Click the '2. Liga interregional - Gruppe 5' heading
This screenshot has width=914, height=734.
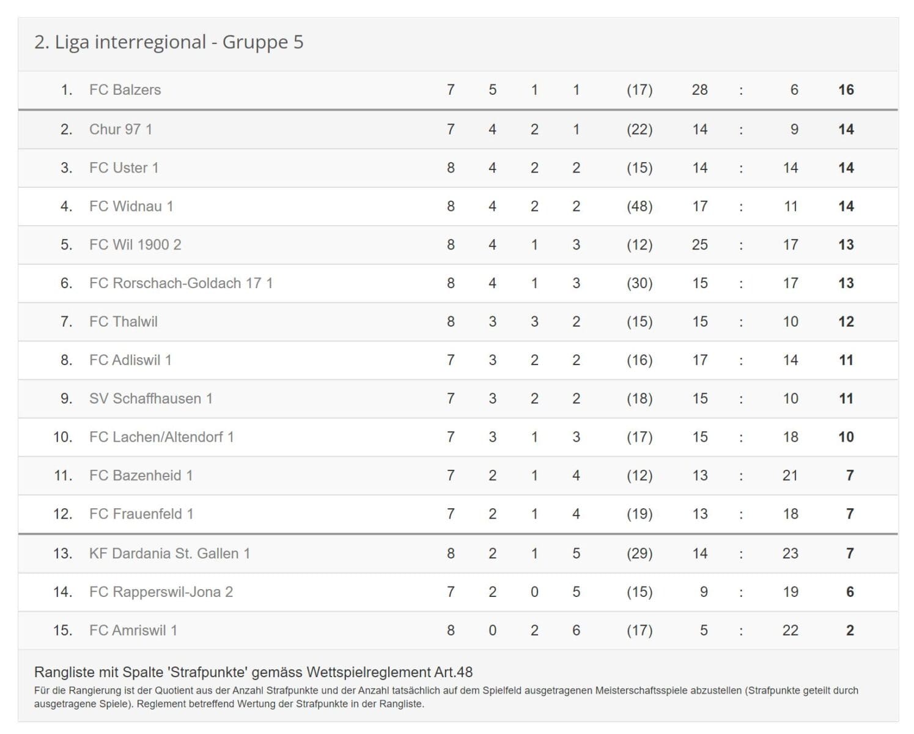169,42
